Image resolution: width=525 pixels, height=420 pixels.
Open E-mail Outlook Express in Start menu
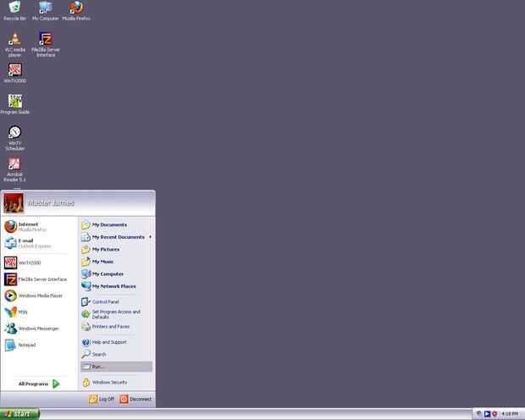[39, 243]
